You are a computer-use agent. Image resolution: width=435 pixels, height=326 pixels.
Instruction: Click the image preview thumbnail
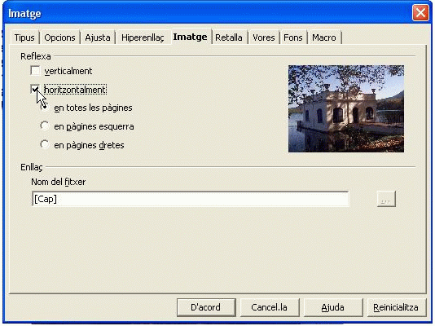click(346, 108)
